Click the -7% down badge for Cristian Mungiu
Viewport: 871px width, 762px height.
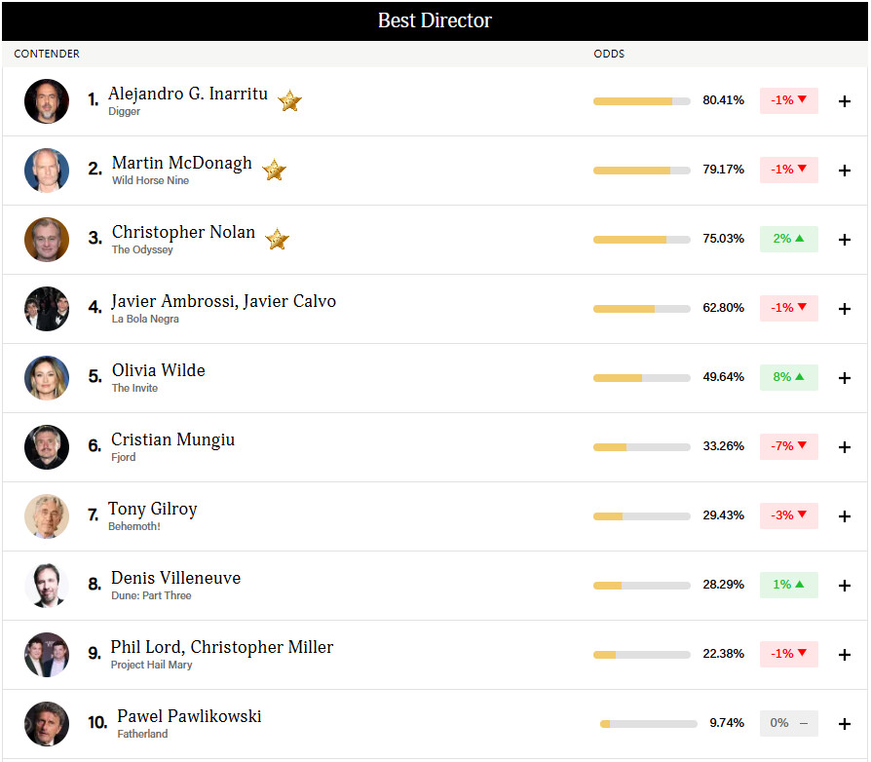click(789, 446)
